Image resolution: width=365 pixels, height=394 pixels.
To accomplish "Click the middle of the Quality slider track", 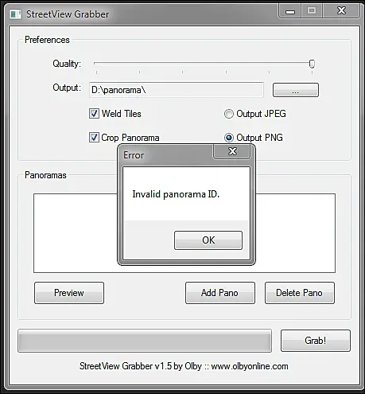I will point(203,64).
